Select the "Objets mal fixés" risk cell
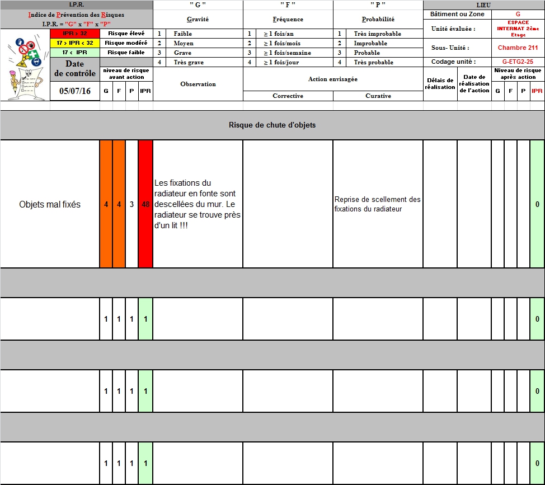The height and width of the screenshot is (485, 545). (x=50, y=204)
